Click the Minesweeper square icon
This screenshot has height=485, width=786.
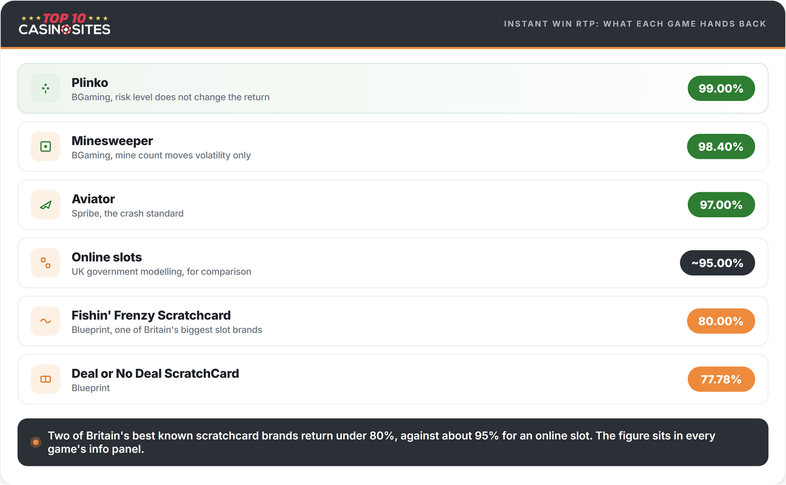pos(45,147)
